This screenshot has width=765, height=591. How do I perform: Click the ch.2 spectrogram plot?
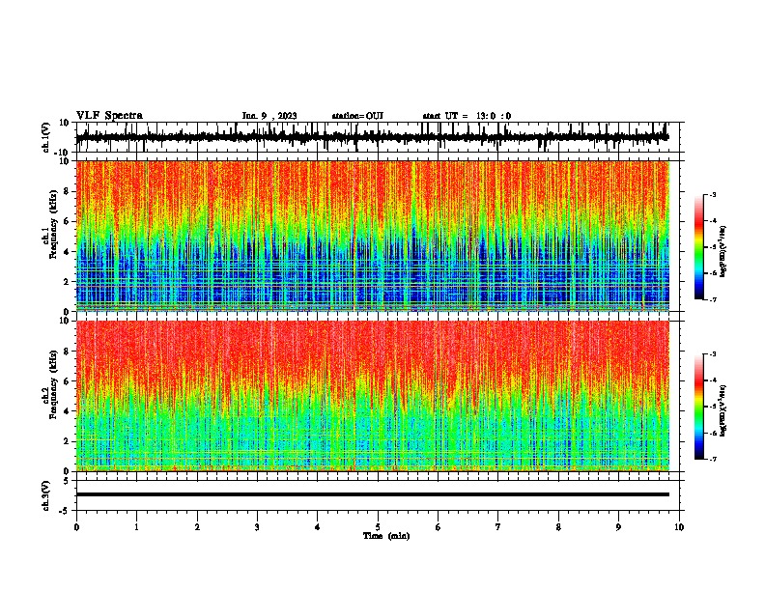[373, 396]
